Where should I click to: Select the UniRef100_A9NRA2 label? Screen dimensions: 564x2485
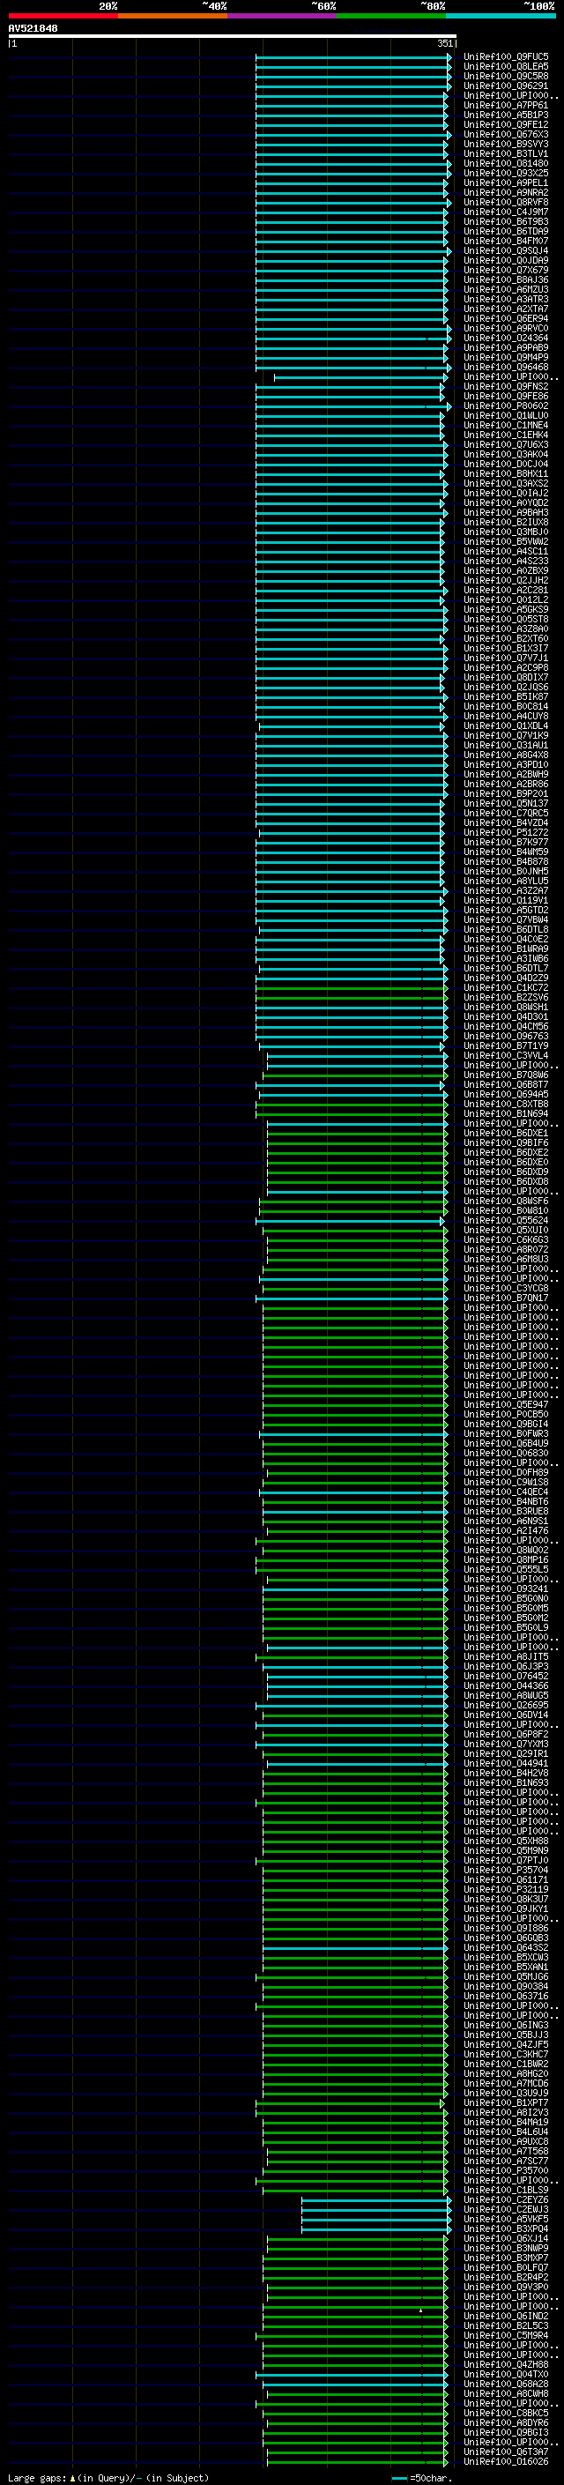[x=506, y=192]
